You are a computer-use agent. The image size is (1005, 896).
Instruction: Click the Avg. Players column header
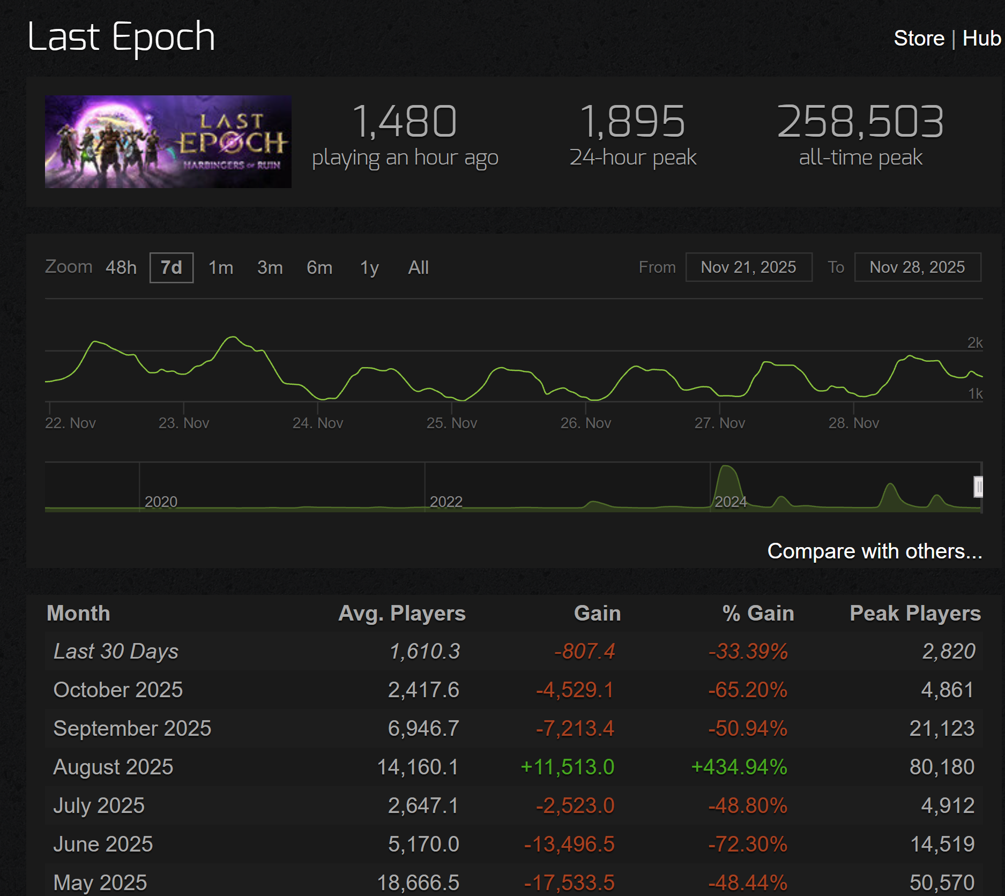(402, 613)
